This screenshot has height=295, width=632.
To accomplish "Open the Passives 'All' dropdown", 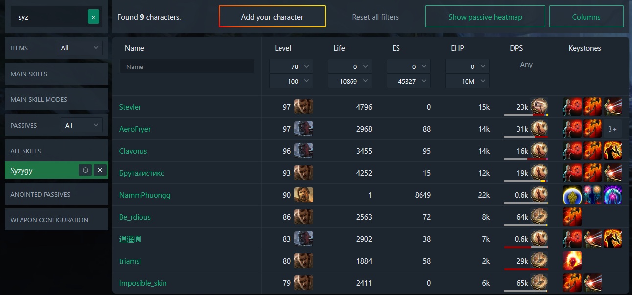I will click(x=82, y=125).
